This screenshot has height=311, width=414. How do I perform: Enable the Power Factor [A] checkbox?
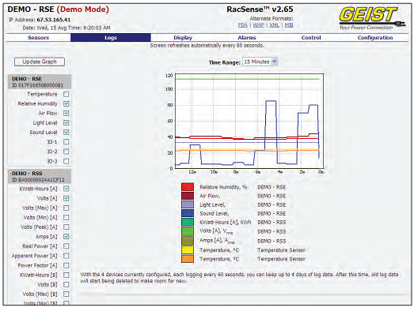pos(66,265)
